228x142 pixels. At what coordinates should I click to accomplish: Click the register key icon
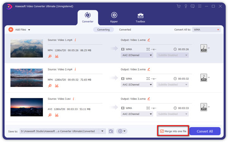[x=186, y=6]
